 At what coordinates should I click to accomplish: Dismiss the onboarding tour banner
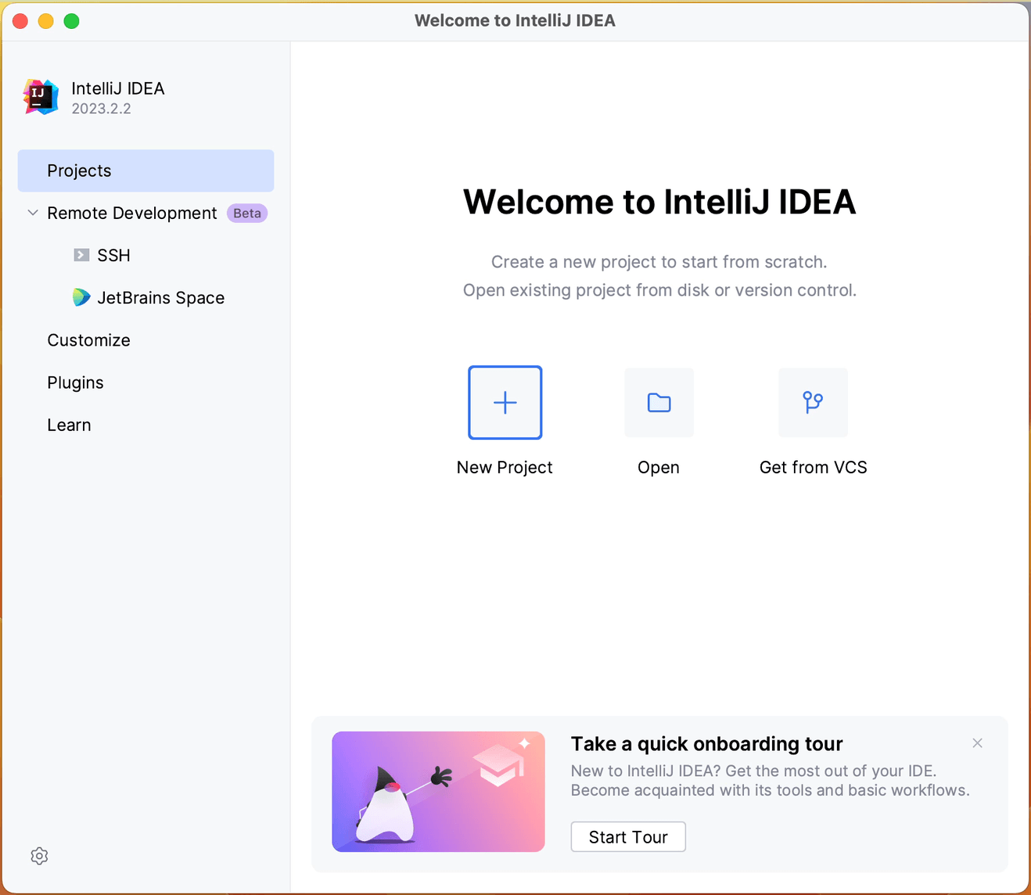977,743
